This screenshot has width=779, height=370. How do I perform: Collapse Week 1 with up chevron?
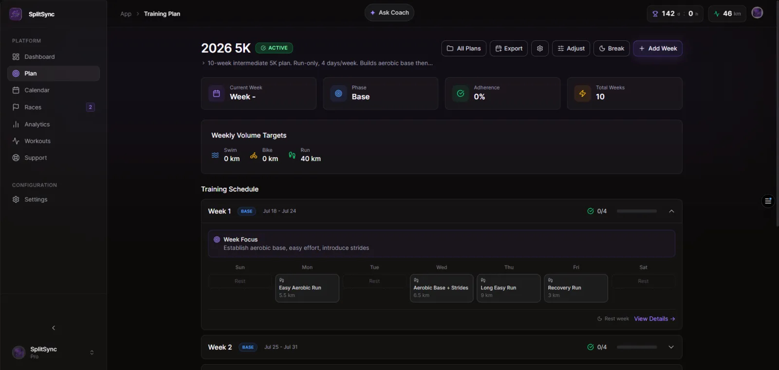(x=671, y=211)
